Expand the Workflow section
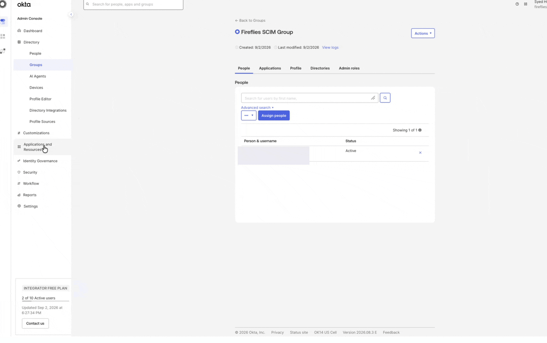The image size is (547, 343). coord(31,184)
